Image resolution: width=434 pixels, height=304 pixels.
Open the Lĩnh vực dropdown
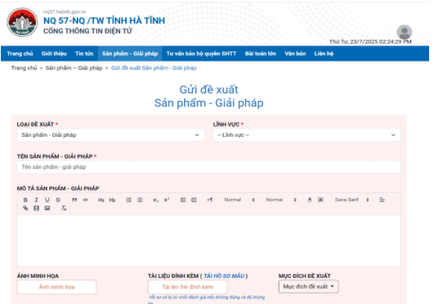[306, 135]
